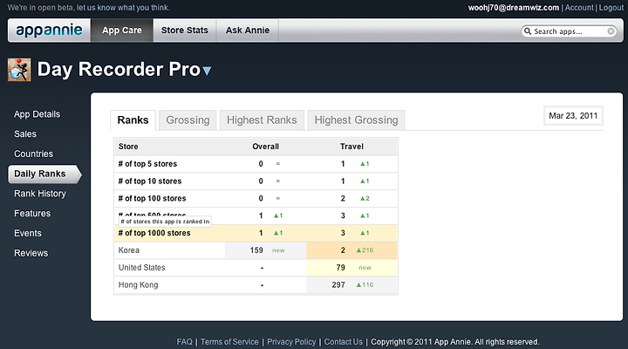
Task: Click the Search apps input field
Action: tap(569, 31)
